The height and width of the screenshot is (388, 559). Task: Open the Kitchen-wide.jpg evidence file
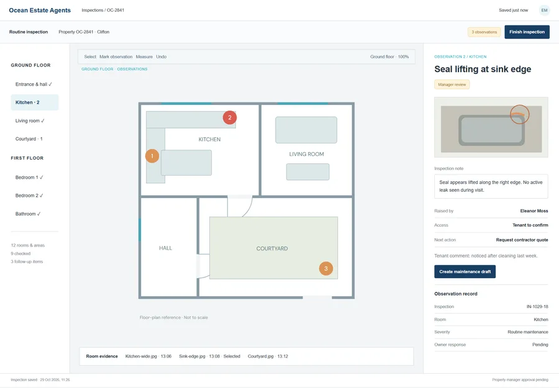(x=148, y=356)
